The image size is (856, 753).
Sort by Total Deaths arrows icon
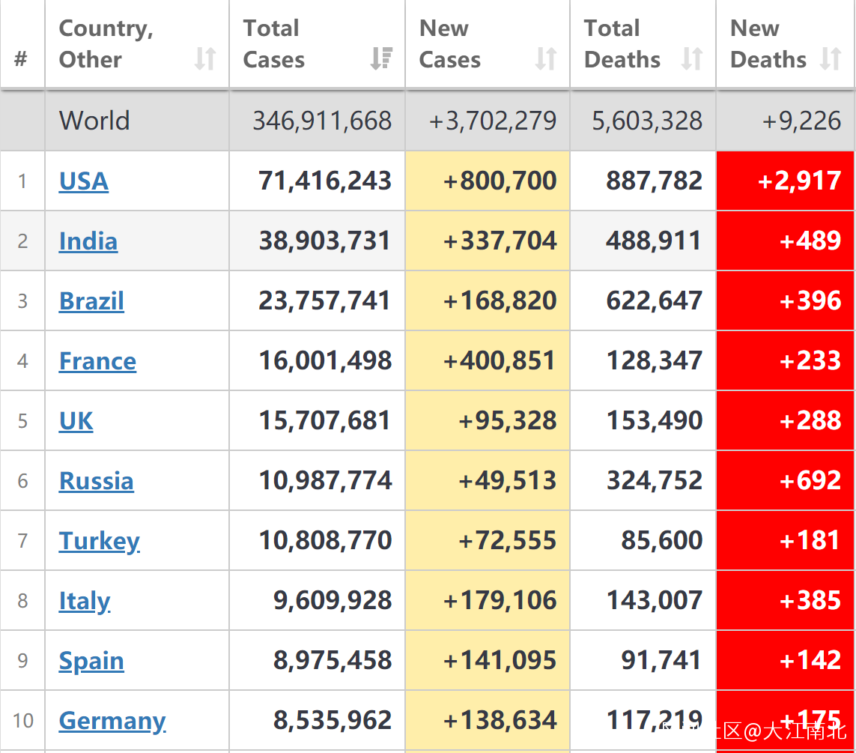click(692, 58)
